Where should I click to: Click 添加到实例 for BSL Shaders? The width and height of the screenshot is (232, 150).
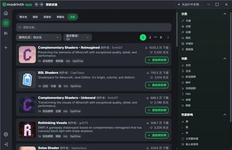coord(157,85)
